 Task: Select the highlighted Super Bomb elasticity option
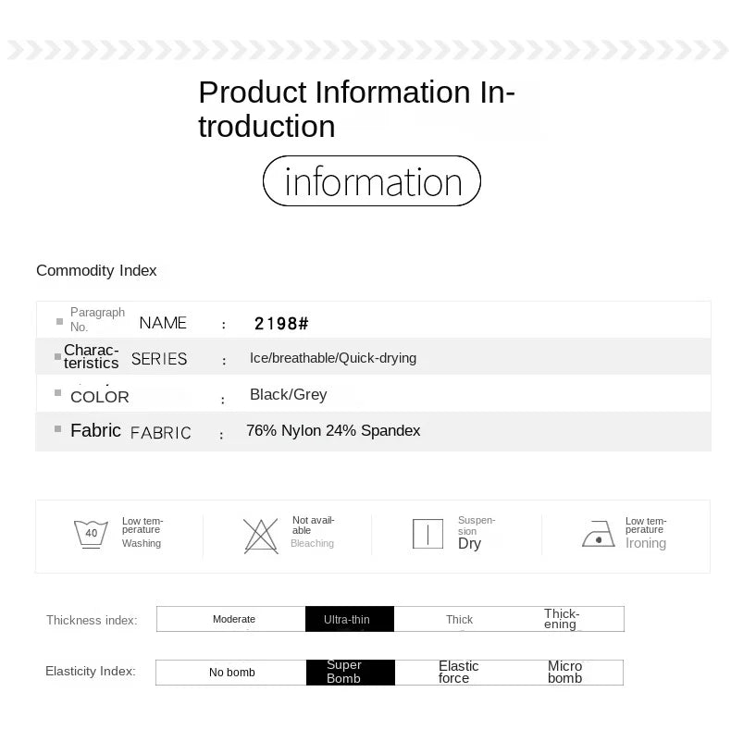pos(350,673)
